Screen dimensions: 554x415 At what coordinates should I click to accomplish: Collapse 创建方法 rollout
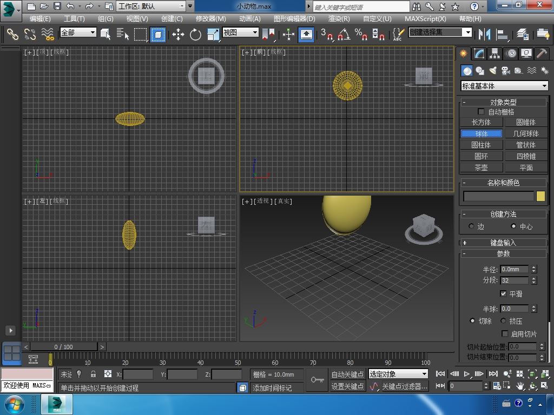[503, 214]
